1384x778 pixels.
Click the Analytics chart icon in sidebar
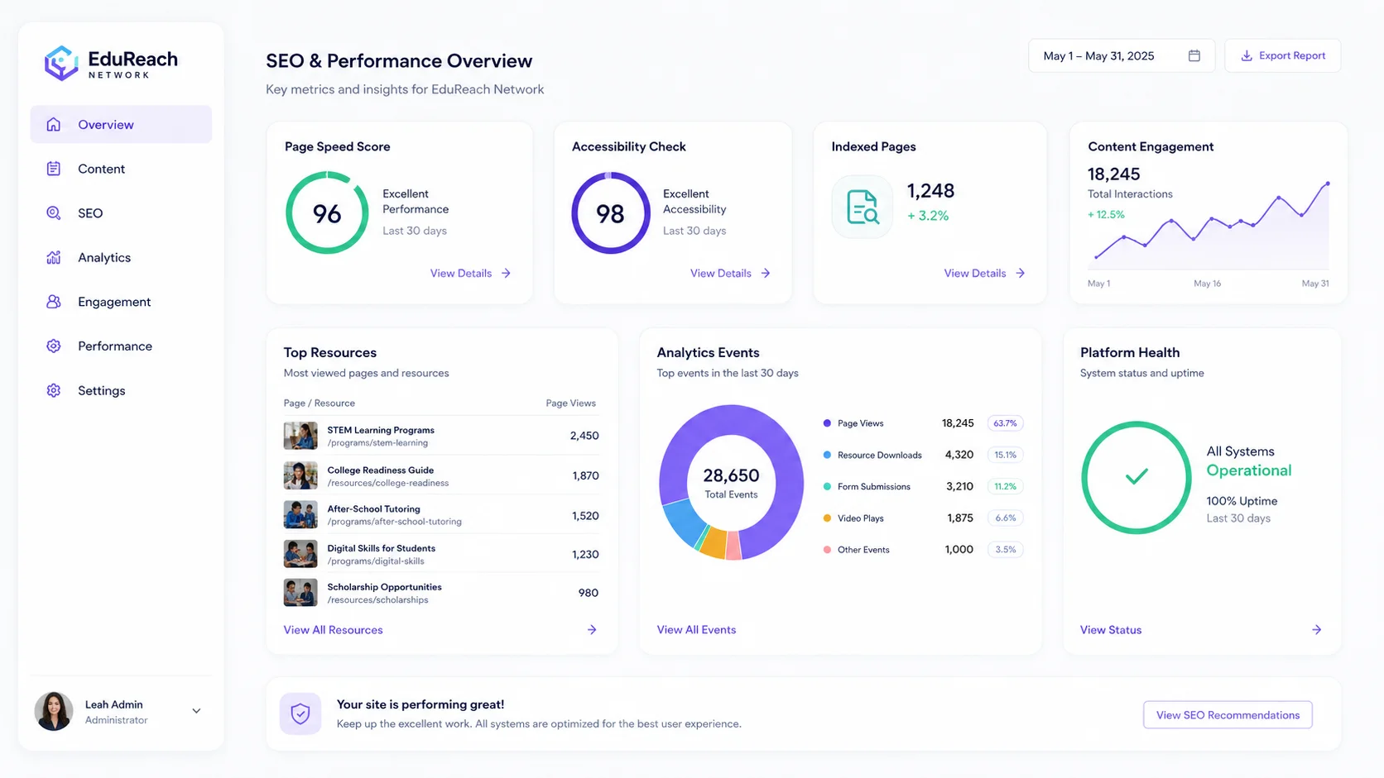click(x=54, y=257)
